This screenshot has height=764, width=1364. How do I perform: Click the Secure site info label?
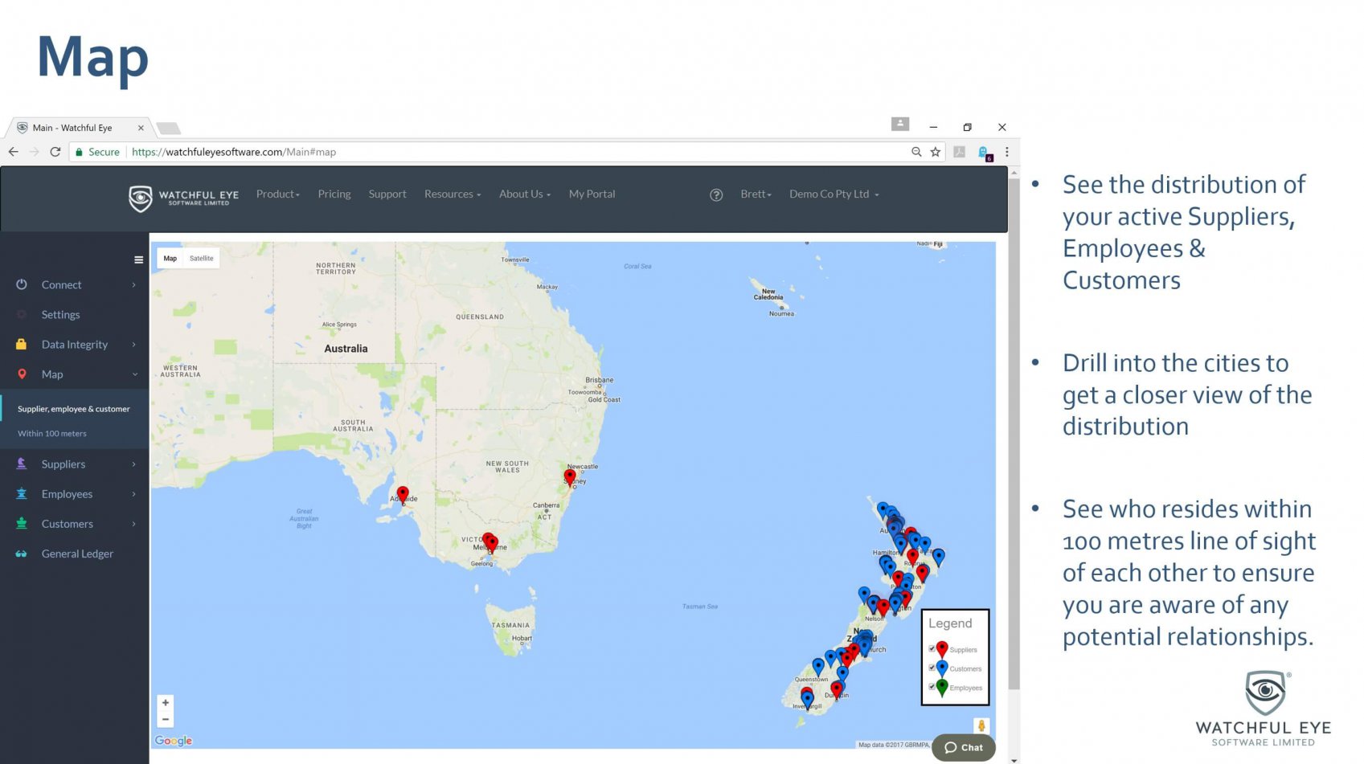click(97, 152)
